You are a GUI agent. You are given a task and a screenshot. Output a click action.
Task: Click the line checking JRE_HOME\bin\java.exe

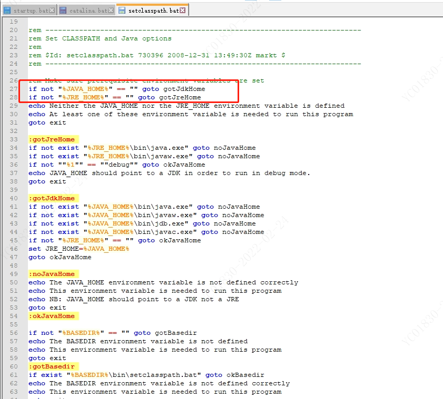[x=142, y=148]
